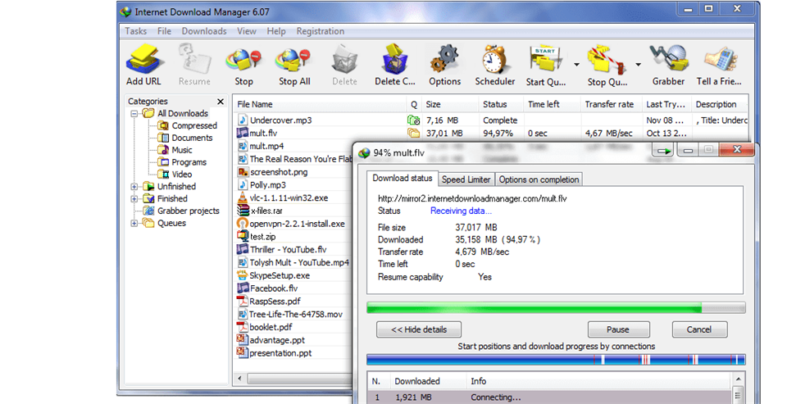Switch to Options on completion tab

point(539,179)
